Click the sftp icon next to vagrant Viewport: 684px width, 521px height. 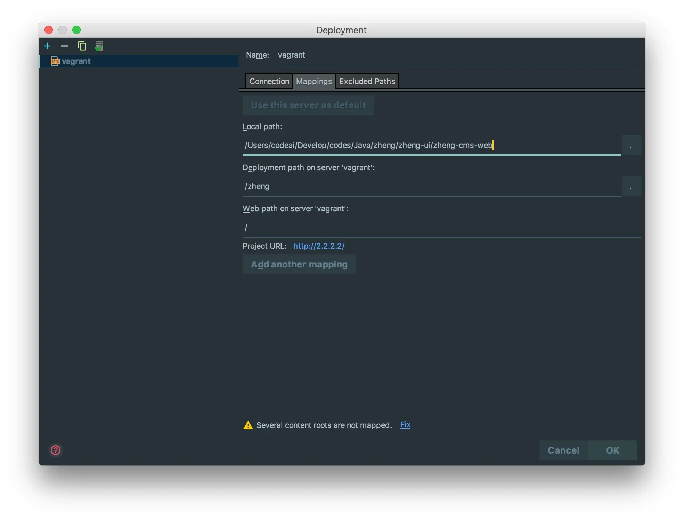(x=55, y=61)
